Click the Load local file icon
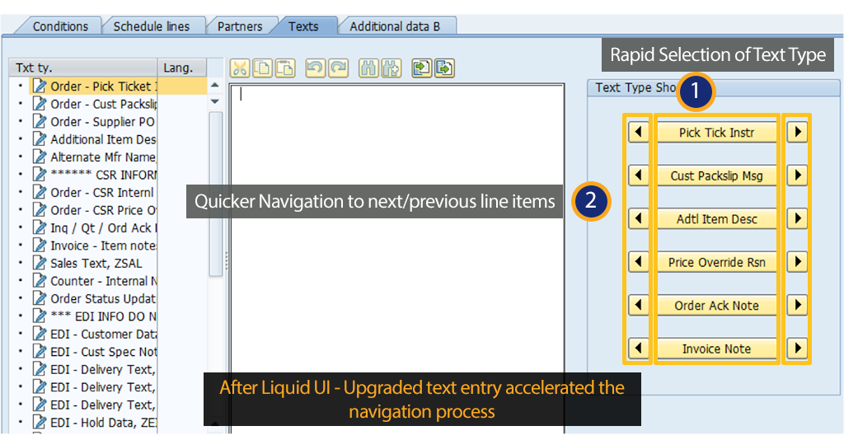 pyautogui.click(x=422, y=68)
